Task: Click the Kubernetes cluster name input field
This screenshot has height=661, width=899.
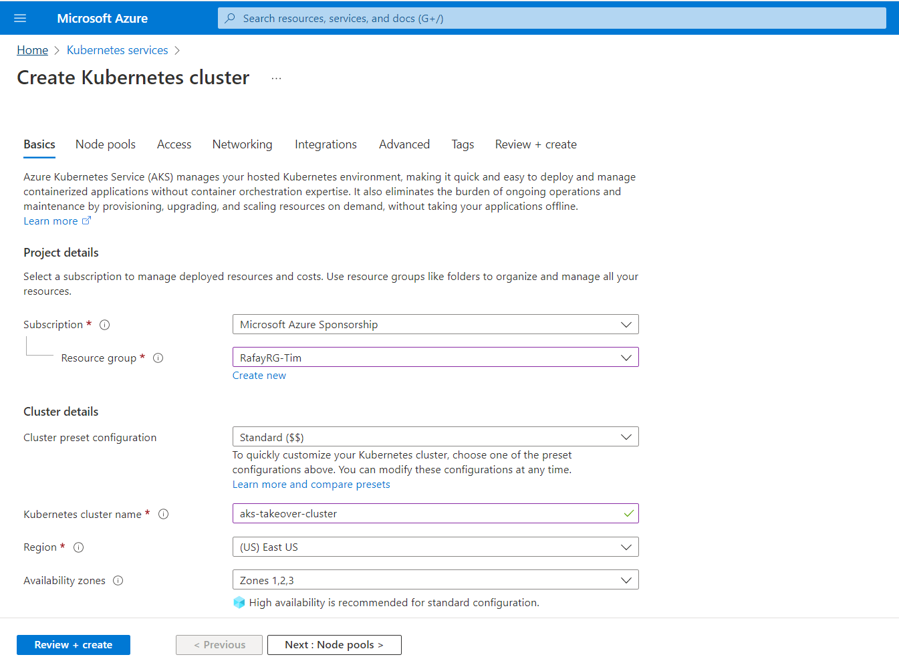Action: tap(435, 513)
